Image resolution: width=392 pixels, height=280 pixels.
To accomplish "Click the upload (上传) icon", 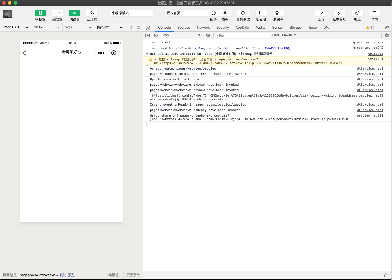I will pos(321,13).
